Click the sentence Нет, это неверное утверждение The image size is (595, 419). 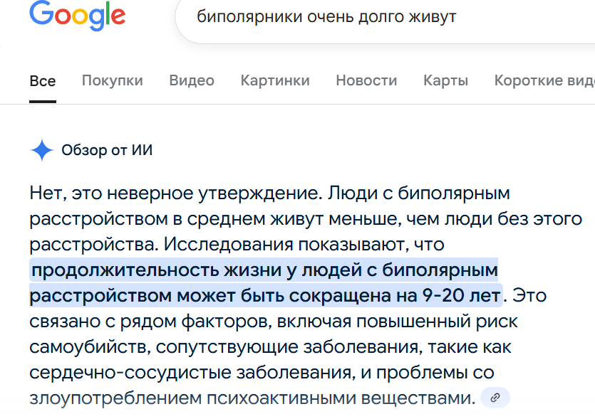pyautogui.click(x=176, y=193)
